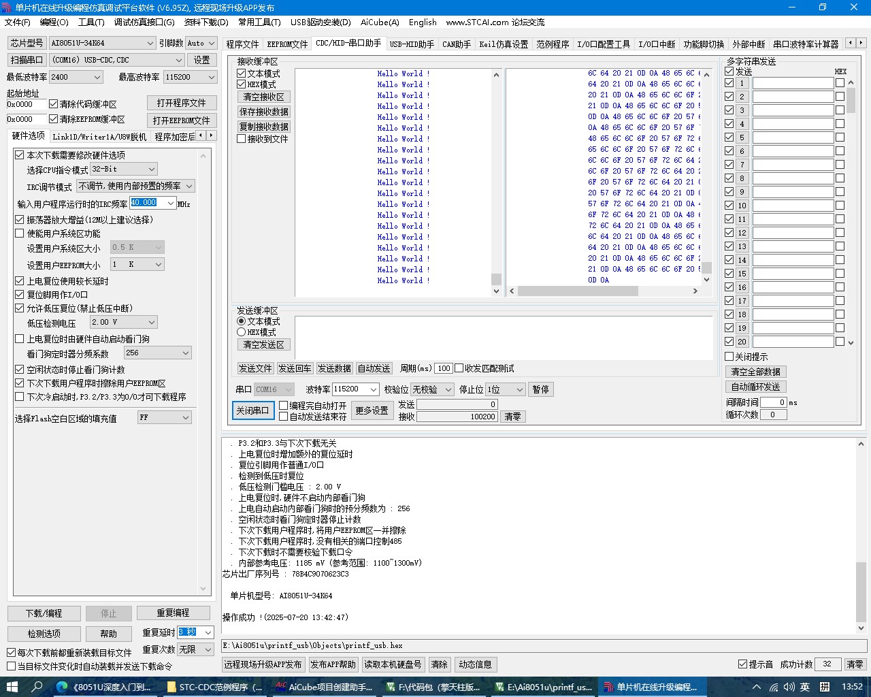Uncheck the receive buffer HEX模式 checkbox

242,84
